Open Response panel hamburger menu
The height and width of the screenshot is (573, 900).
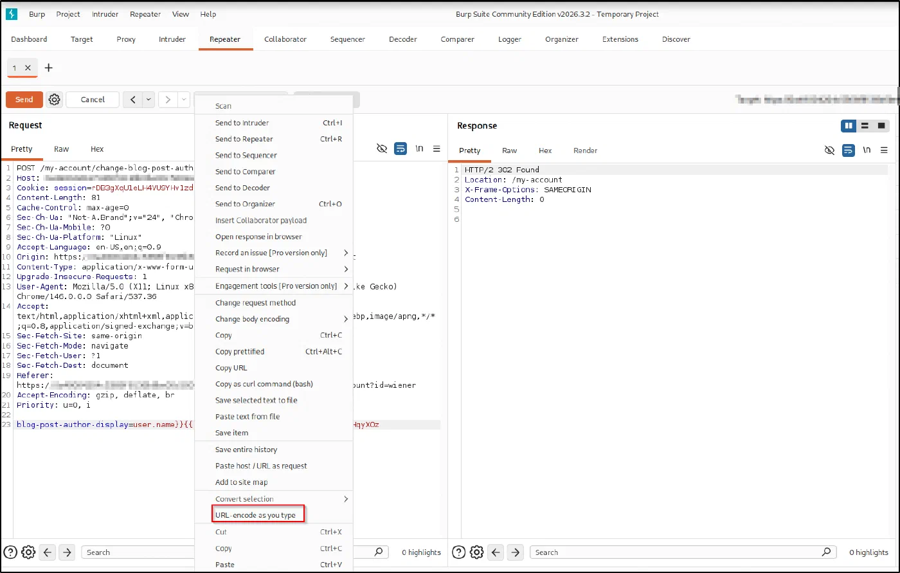coord(884,150)
